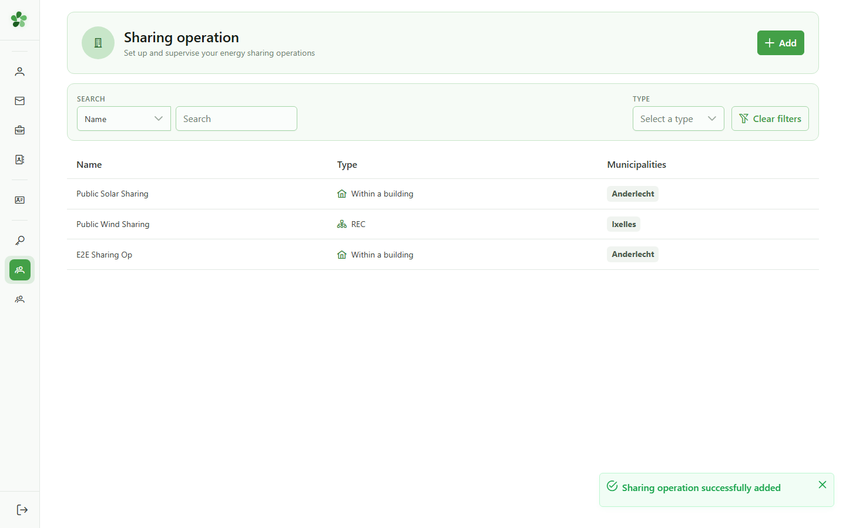The height and width of the screenshot is (528, 846).
Task: Open the Select a type dropdown
Action: pos(678,119)
